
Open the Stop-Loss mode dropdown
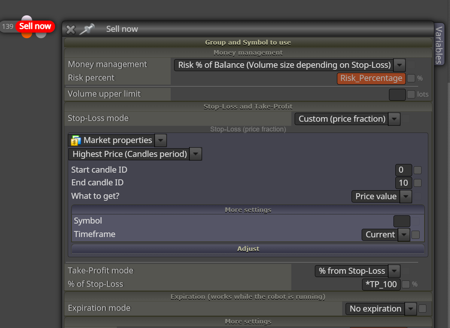click(x=347, y=119)
